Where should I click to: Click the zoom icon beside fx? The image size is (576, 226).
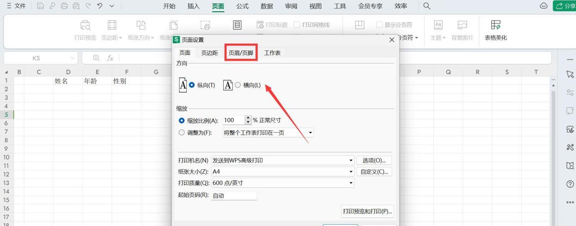click(x=96, y=58)
